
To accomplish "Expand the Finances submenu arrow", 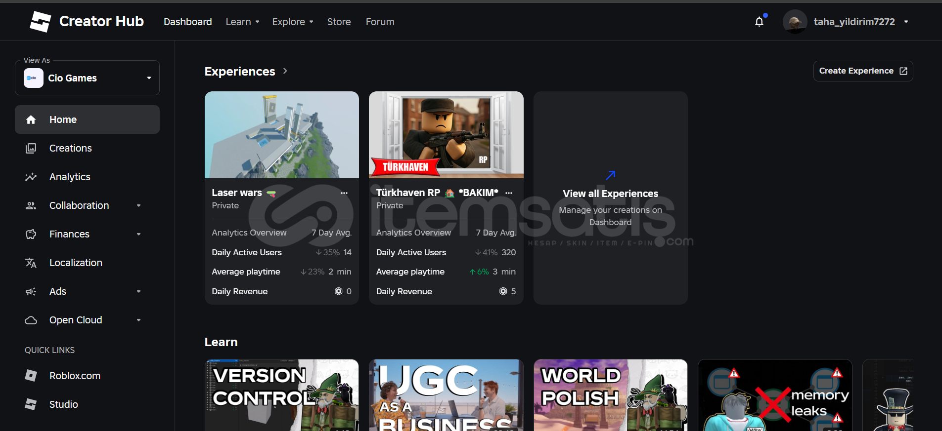I will coord(139,234).
